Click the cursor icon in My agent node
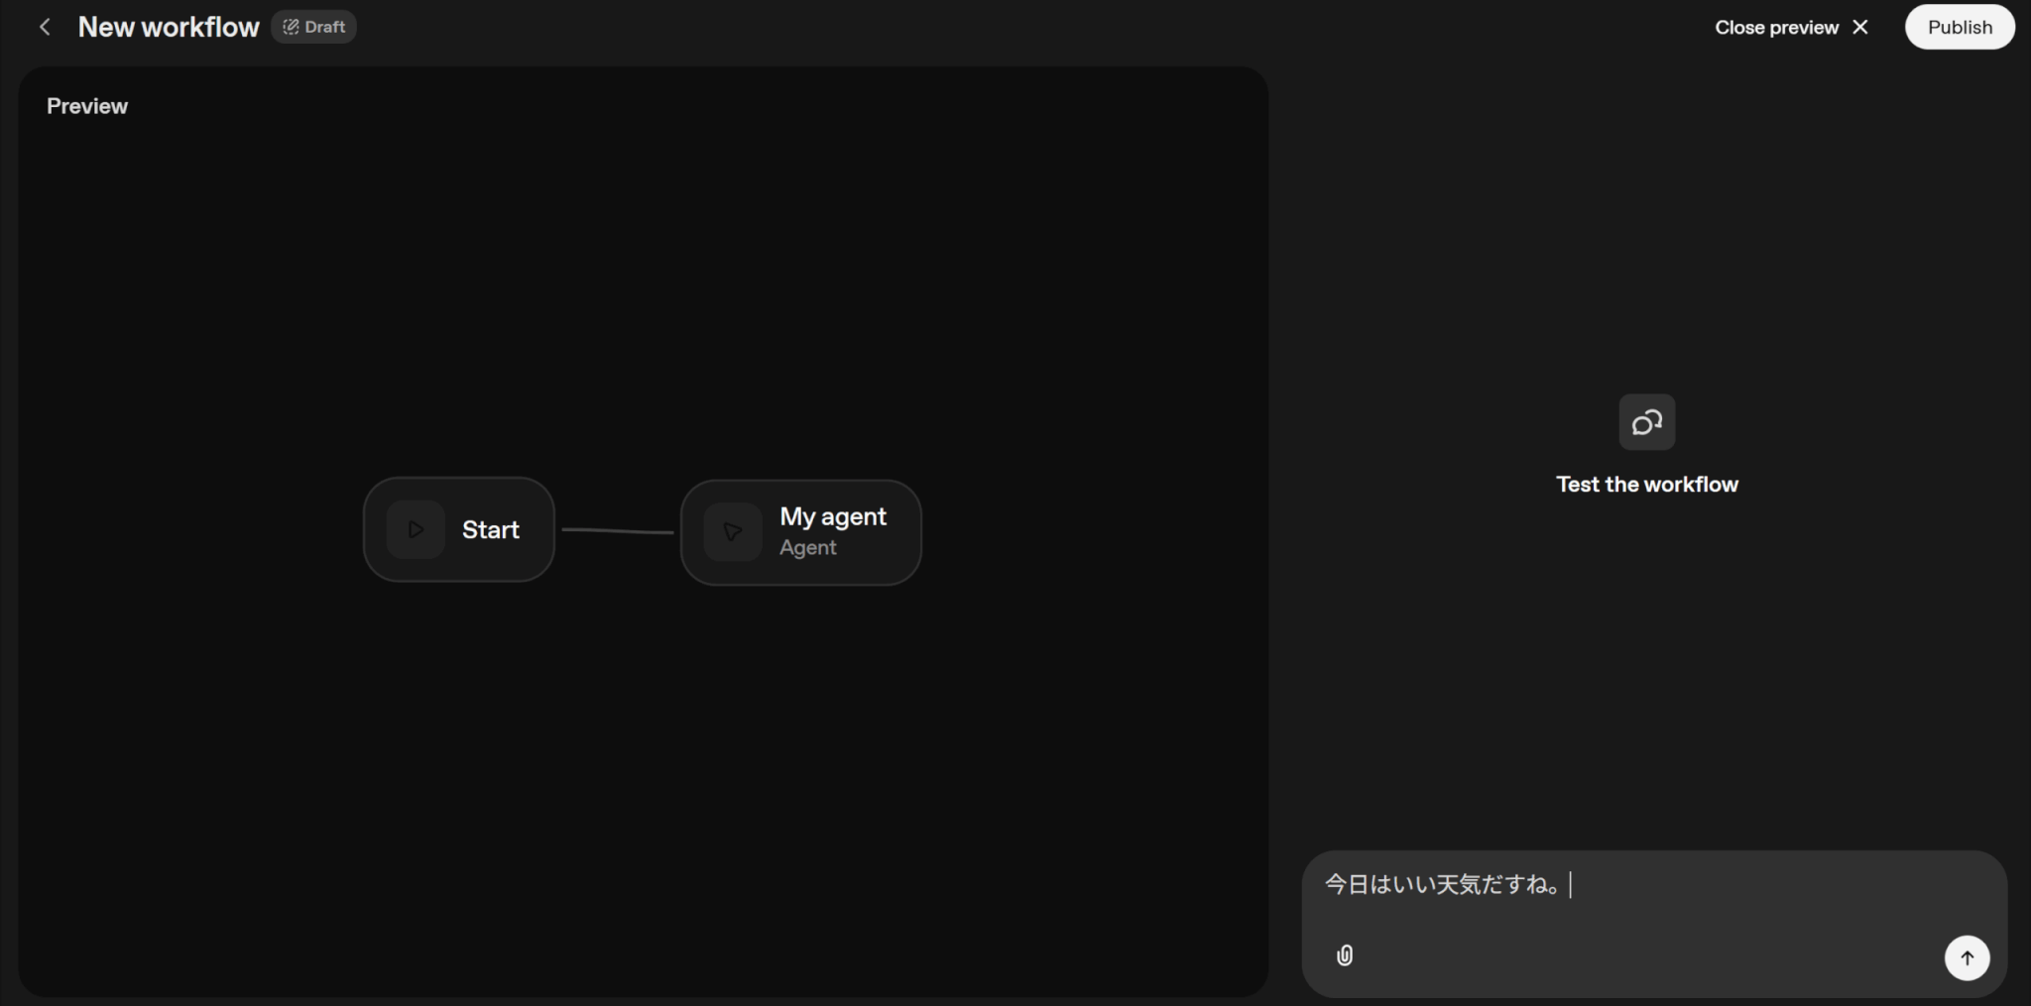The height and width of the screenshot is (1006, 2031). click(x=733, y=532)
